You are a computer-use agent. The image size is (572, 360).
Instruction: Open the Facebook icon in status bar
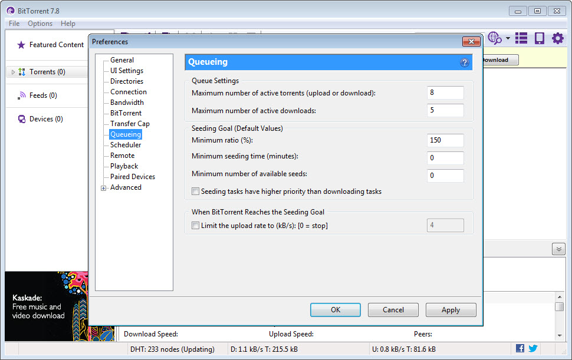[520, 348]
